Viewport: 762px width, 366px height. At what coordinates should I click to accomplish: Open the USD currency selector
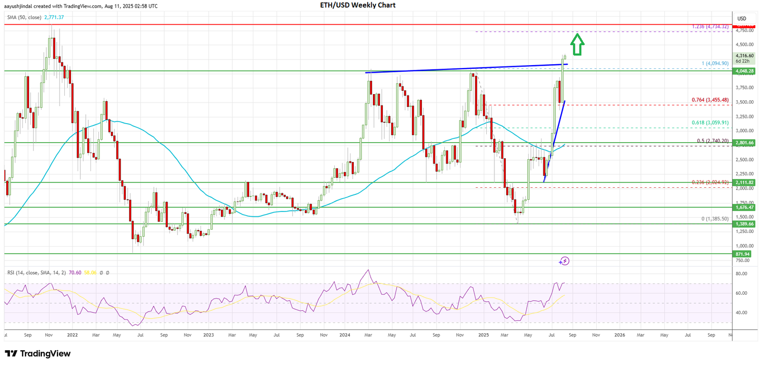point(742,19)
